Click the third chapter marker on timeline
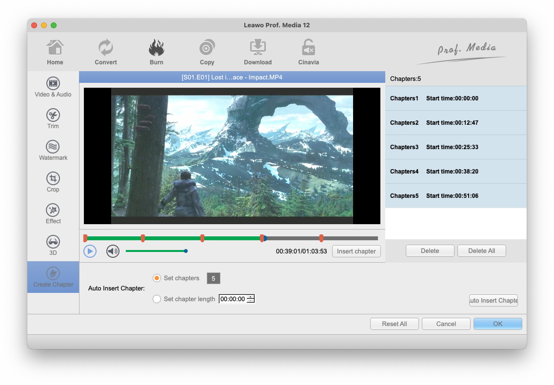 click(202, 238)
